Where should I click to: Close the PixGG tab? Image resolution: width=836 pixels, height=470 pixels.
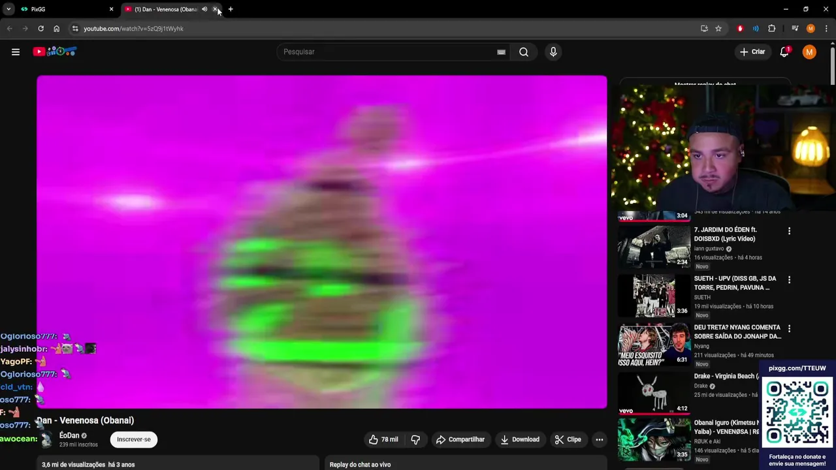111,9
